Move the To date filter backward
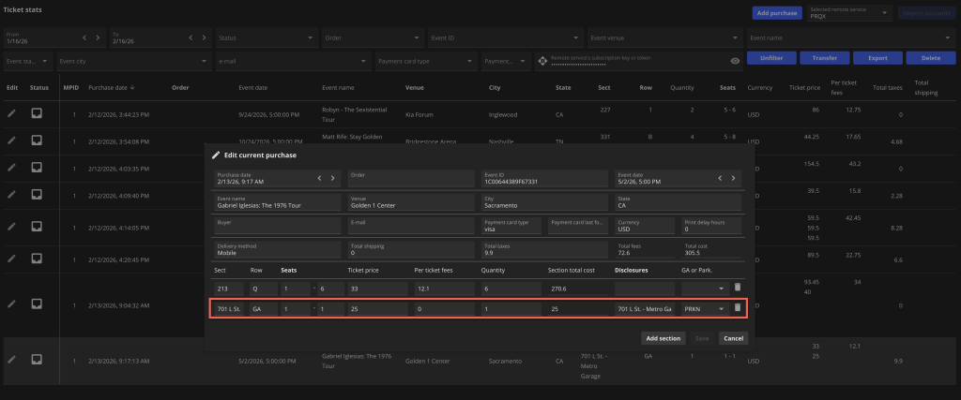 [x=191, y=37]
